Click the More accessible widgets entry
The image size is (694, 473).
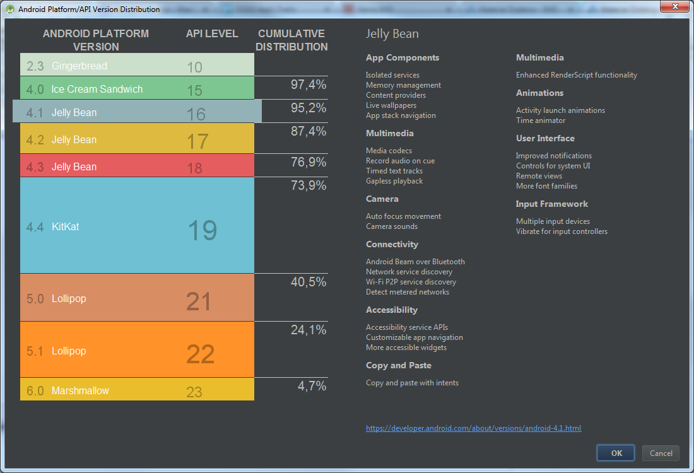[406, 347]
